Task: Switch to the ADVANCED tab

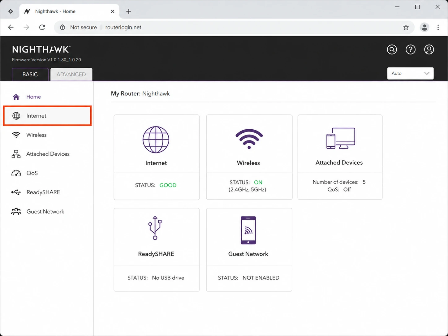Action: coord(71,75)
